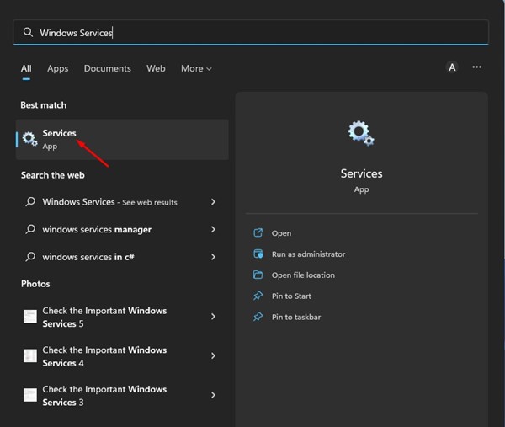Expand the More filter dropdown

pos(196,68)
